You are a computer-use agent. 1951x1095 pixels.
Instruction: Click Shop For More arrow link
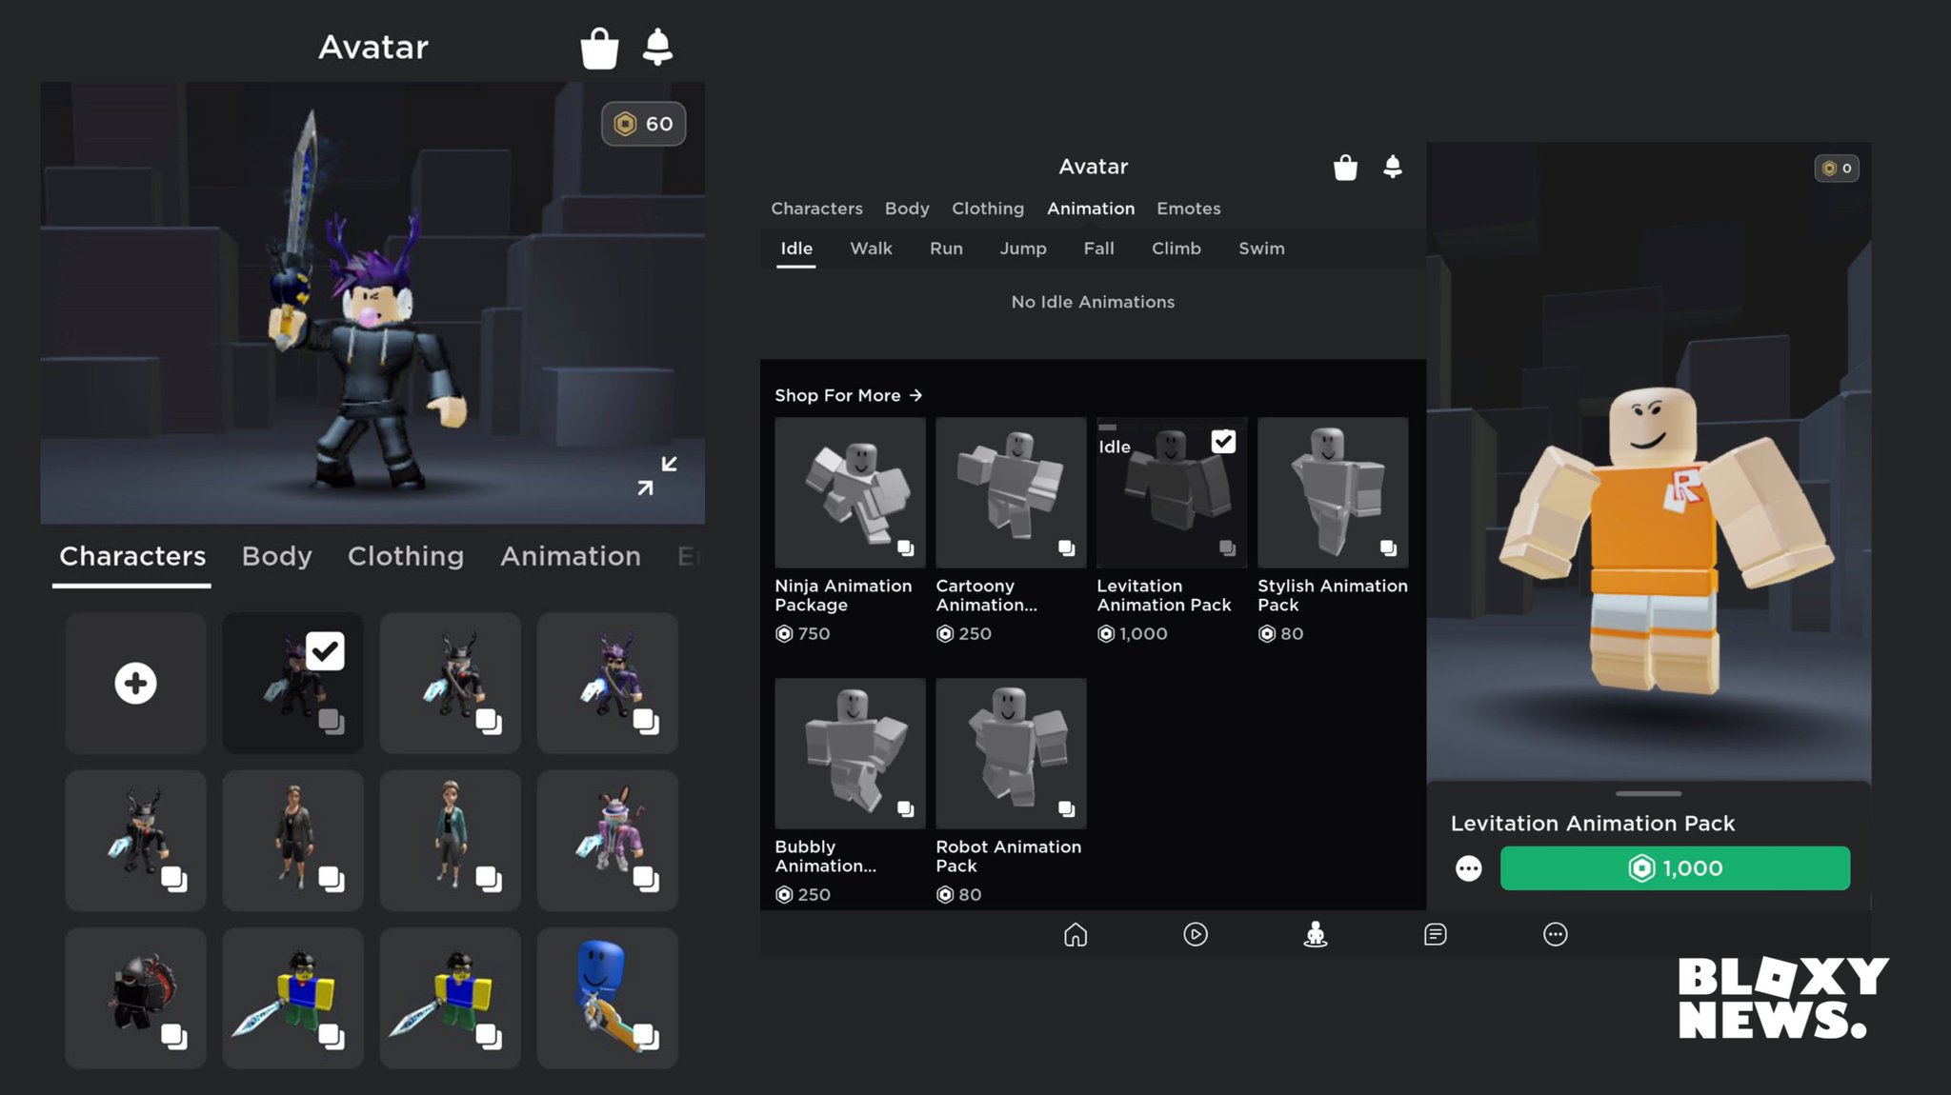tap(848, 395)
